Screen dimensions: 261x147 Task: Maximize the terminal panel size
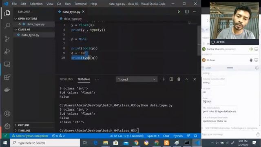pyautogui.click(x=187, y=79)
